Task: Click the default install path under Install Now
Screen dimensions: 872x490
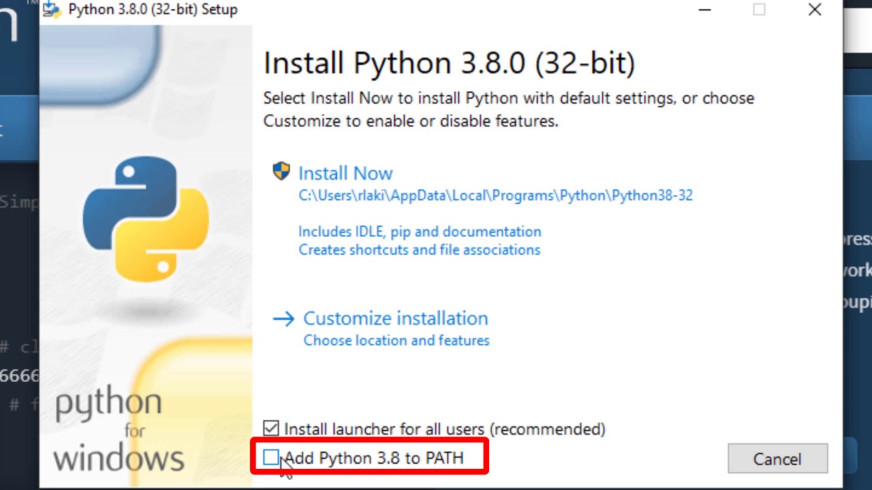Action: [x=495, y=195]
